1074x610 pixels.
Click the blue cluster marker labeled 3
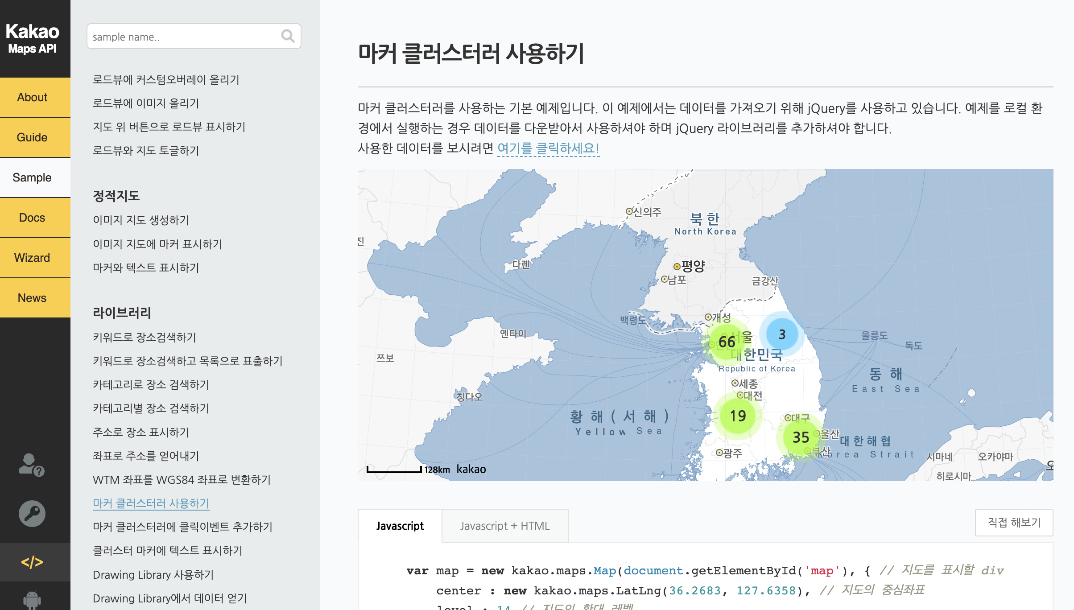coord(782,334)
